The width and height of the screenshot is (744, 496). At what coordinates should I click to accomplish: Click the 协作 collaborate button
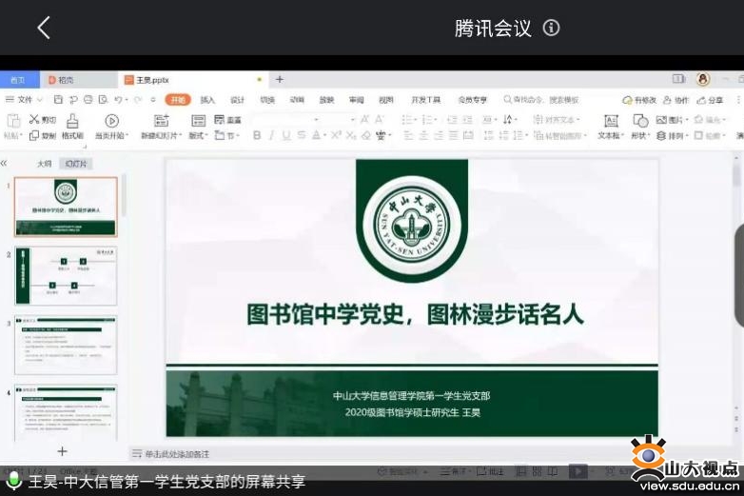point(675,100)
